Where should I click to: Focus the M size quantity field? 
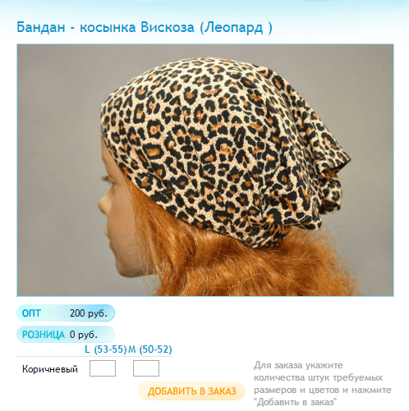click(146, 368)
